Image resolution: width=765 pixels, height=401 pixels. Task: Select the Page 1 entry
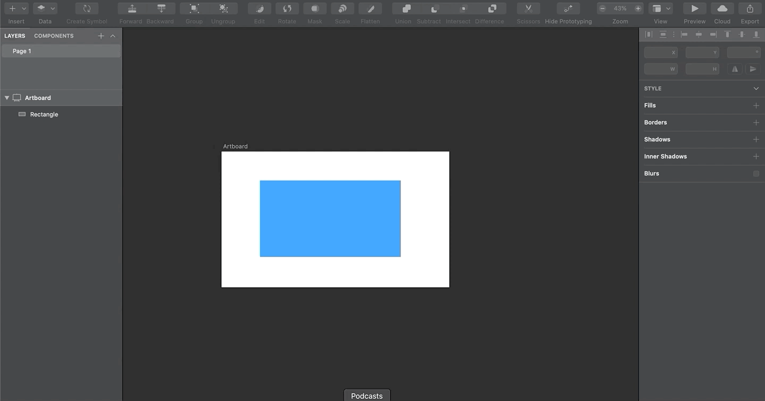(21, 51)
